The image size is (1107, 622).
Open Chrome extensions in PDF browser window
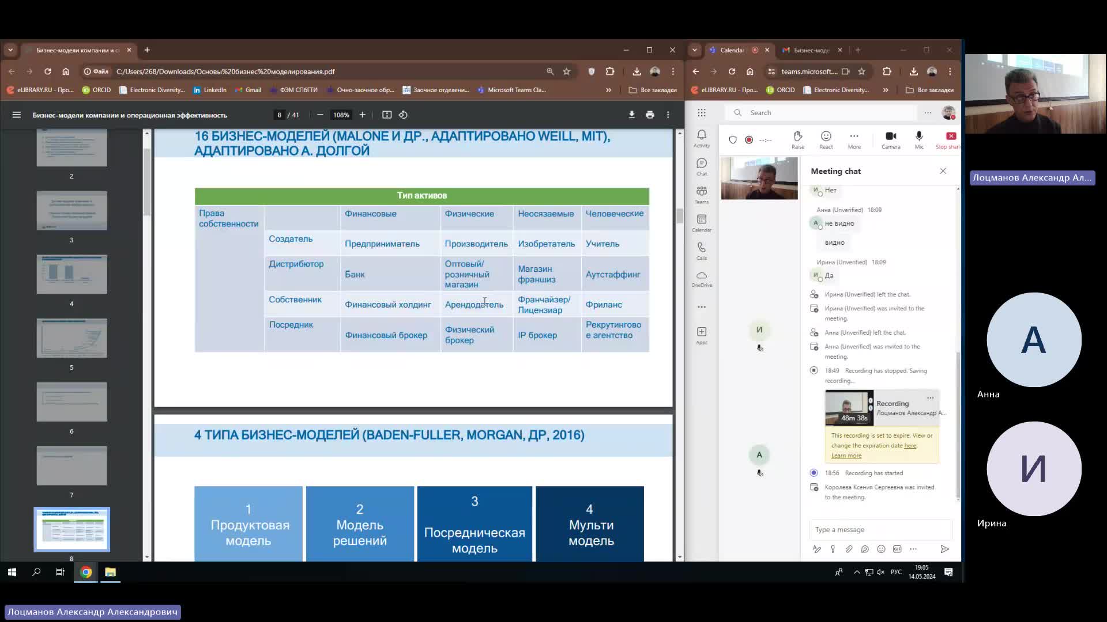click(x=610, y=71)
